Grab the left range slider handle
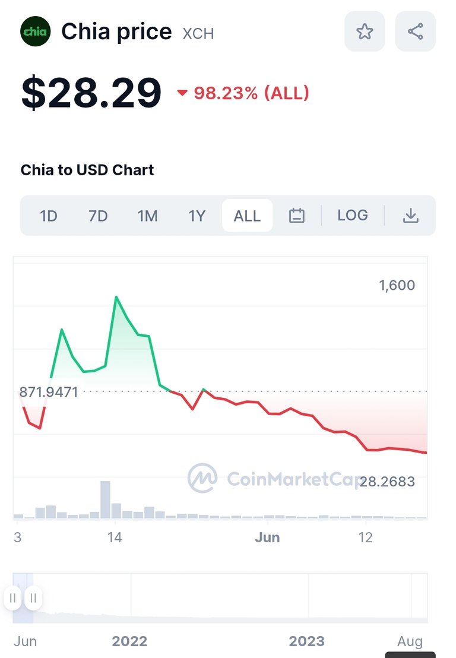 13,597
